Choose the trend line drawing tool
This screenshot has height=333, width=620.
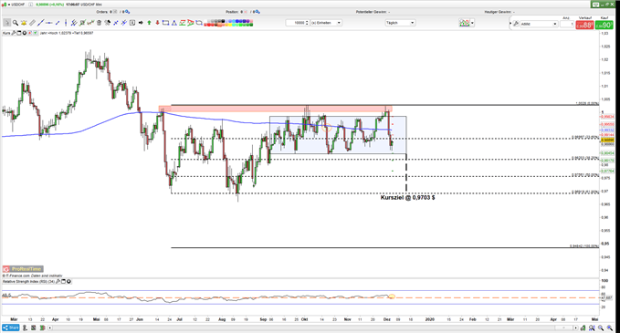41,23
